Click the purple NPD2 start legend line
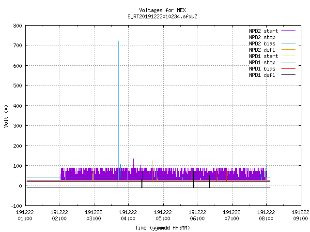The height and width of the screenshot is (232, 310). pos(289,31)
